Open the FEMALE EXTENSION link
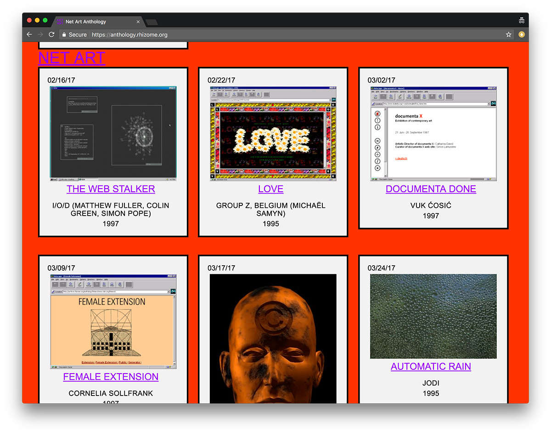Viewport: 551px width, 435px height. coord(111,377)
